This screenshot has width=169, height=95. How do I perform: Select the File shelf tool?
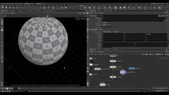66,8
